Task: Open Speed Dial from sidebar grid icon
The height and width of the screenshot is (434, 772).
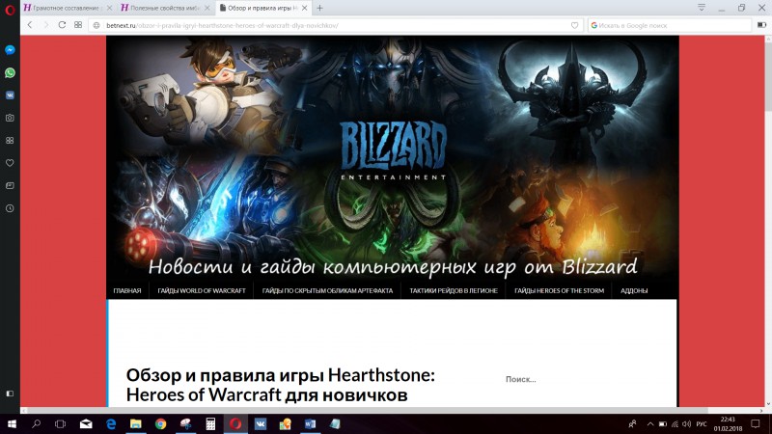Action: click(10, 141)
